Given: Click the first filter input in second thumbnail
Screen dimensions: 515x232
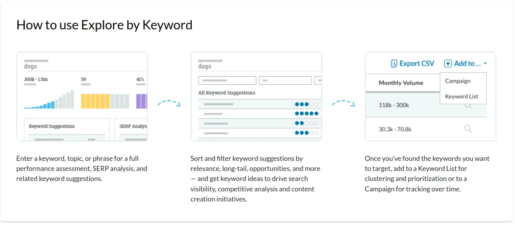Looking at the screenshot, I should click(x=227, y=80).
